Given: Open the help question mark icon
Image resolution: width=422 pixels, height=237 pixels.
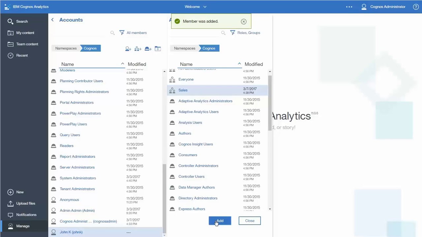Looking at the screenshot, I should click(416, 7).
